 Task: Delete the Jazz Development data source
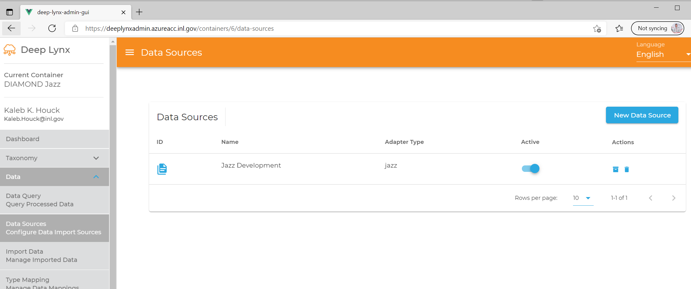tap(627, 169)
